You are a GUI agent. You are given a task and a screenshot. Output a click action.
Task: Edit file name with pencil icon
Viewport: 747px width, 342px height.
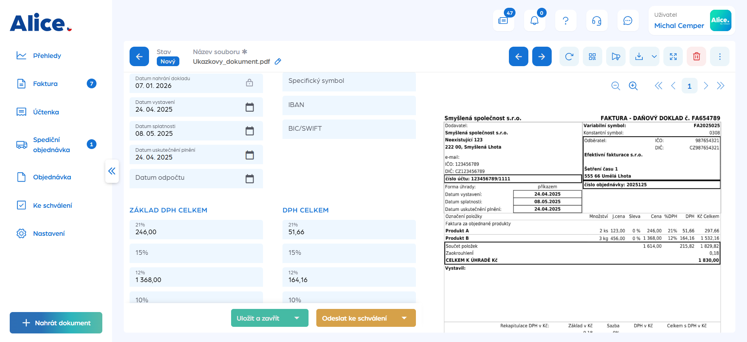pos(278,61)
